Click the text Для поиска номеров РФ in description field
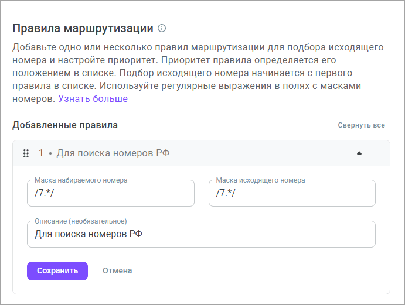The width and height of the screenshot is (405, 305). click(89, 234)
